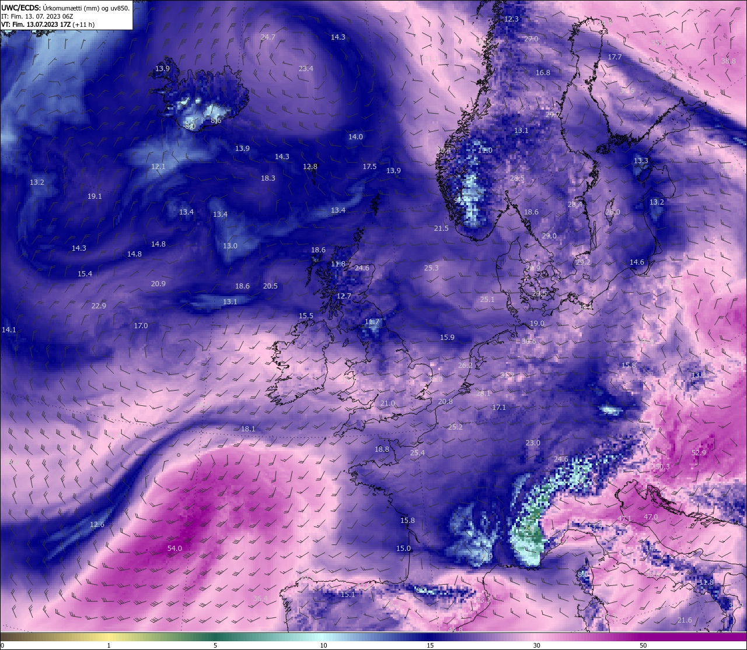This screenshot has height=650, width=747.
Task: Click the VT valid time 17Z line
Action: [48, 24]
